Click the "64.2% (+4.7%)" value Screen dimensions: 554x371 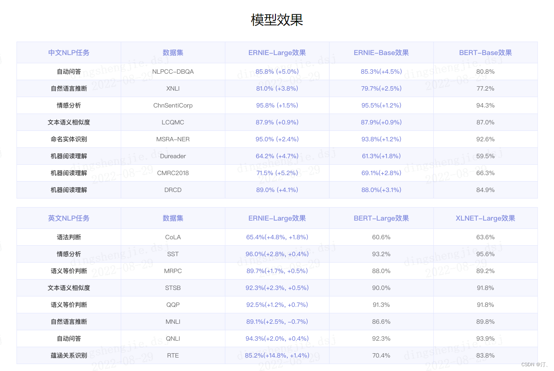coord(277,156)
